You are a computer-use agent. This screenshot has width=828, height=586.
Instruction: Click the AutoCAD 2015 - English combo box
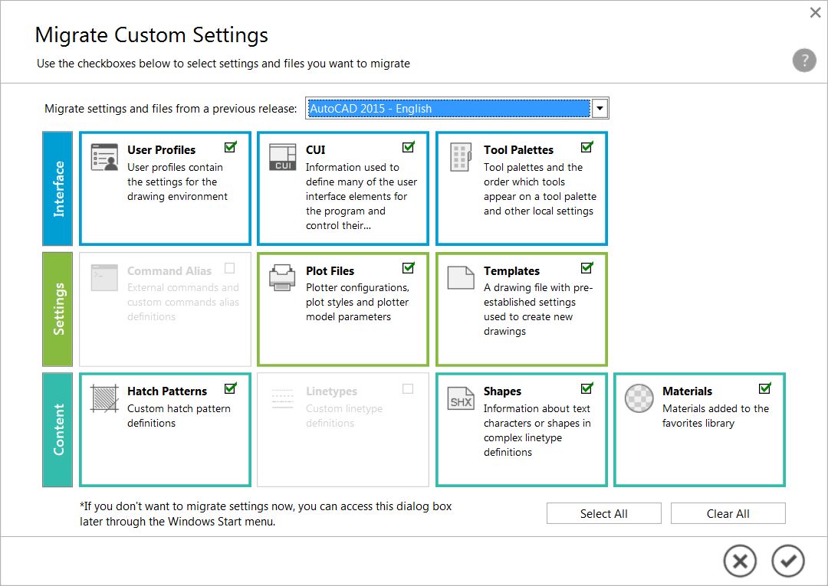[449, 109]
